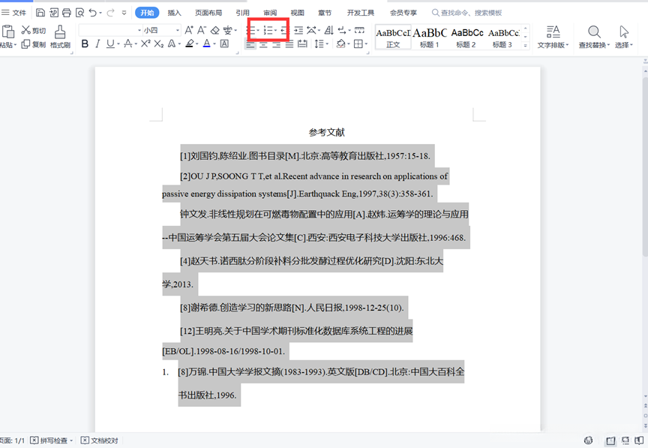Open the File (文件) menu
The height and width of the screenshot is (448, 648).
[x=14, y=13]
